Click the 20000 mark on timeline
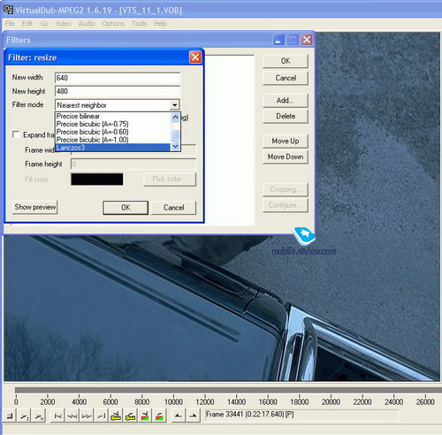Screen dimensions: 442x435 [331, 402]
